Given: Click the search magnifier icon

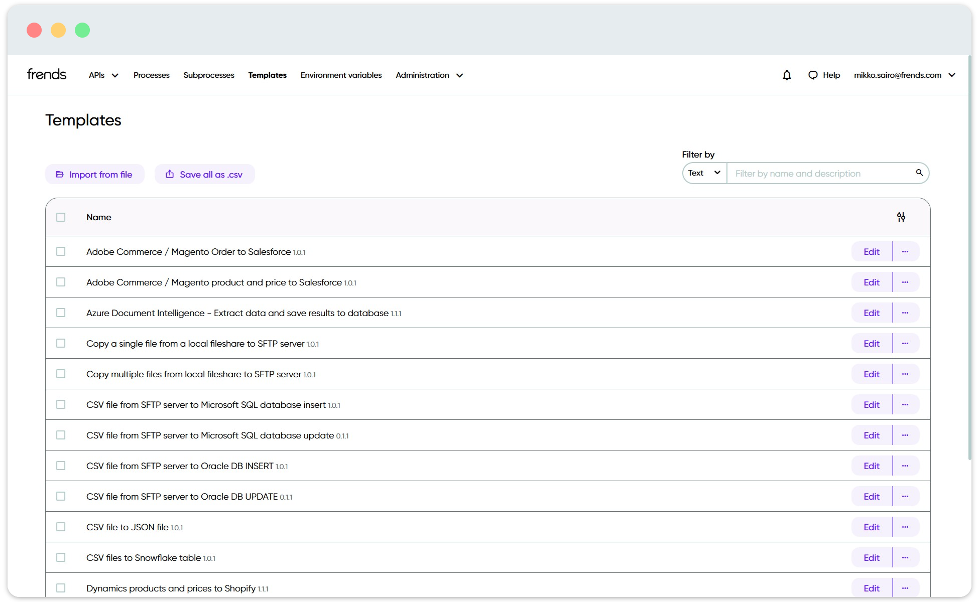Looking at the screenshot, I should (919, 173).
